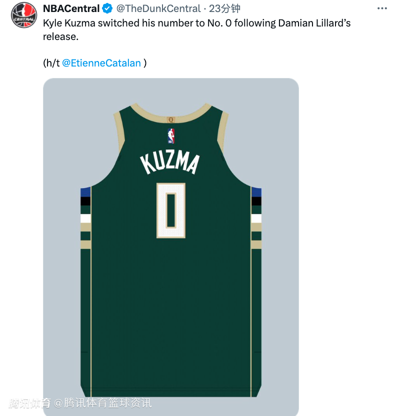Open the @EtienneCatalan mention link
The height and width of the screenshot is (416, 395).
click(x=101, y=63)
